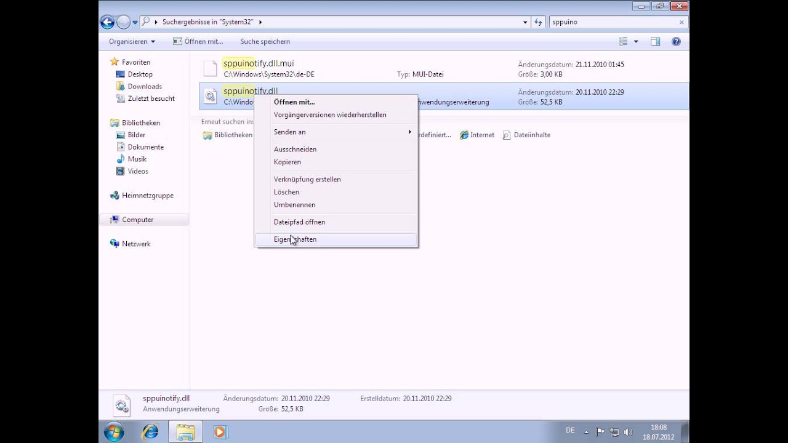The width and height of the screenshot is (788, 443).
Task: Open the Videos library
Action: (138, 171)
